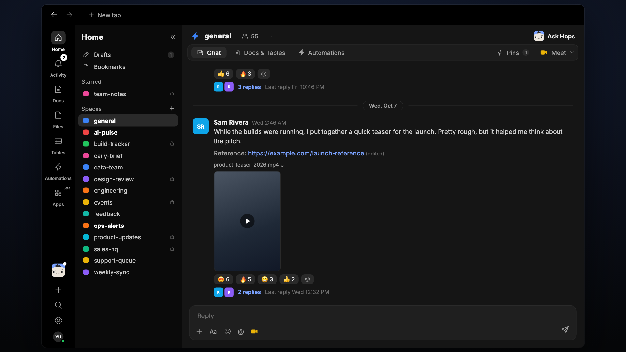Switch to the Automations tab
626x352 pixels.
tap(322, 53)
